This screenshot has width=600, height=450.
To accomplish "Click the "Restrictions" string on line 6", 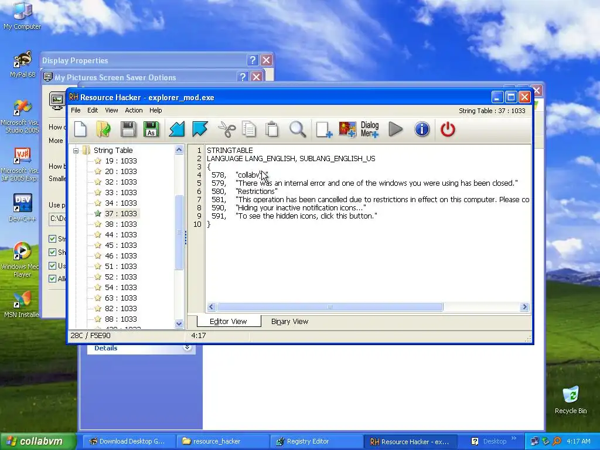I will (x=257, y=192).
